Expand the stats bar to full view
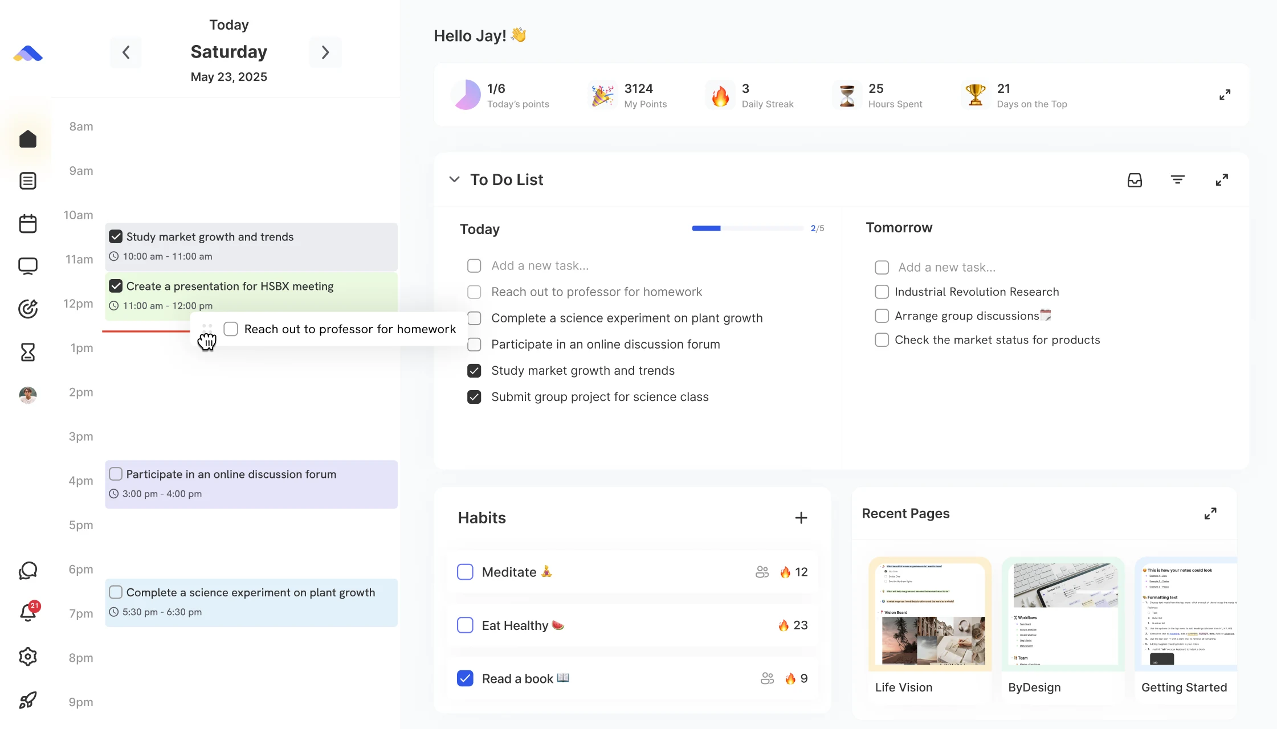 pyautogui.click(x=1225, y=95)
